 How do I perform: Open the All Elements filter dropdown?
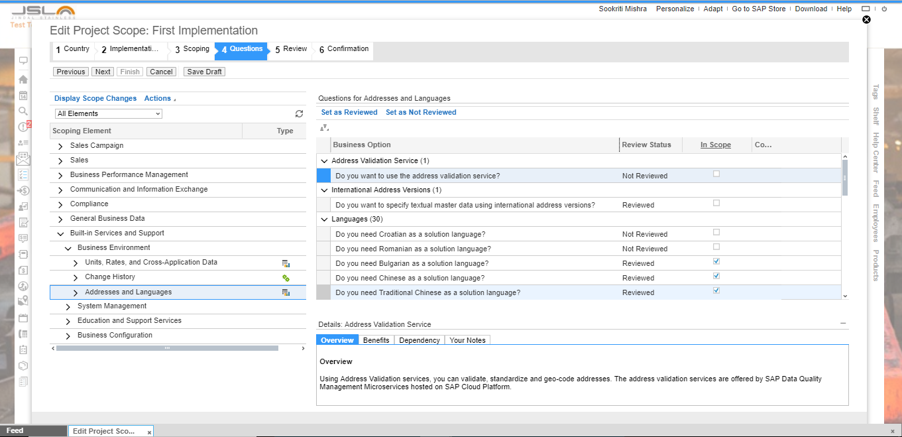click(109, 114)
